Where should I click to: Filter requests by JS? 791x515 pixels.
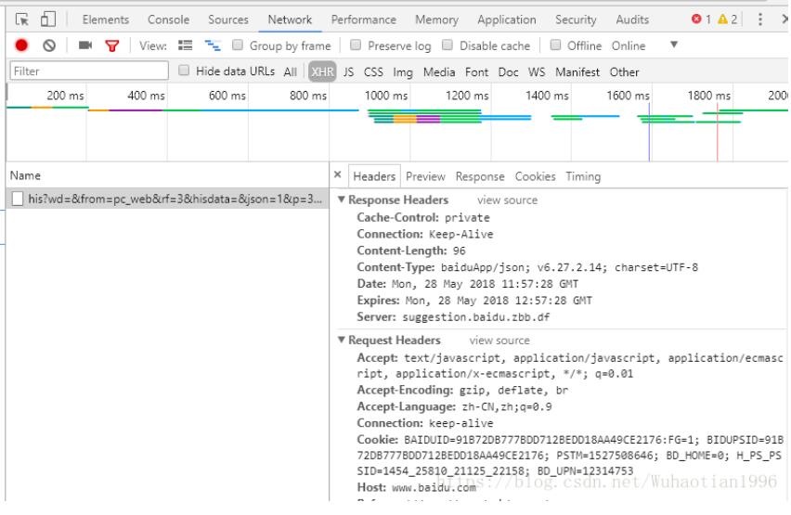tap(348, 72)
